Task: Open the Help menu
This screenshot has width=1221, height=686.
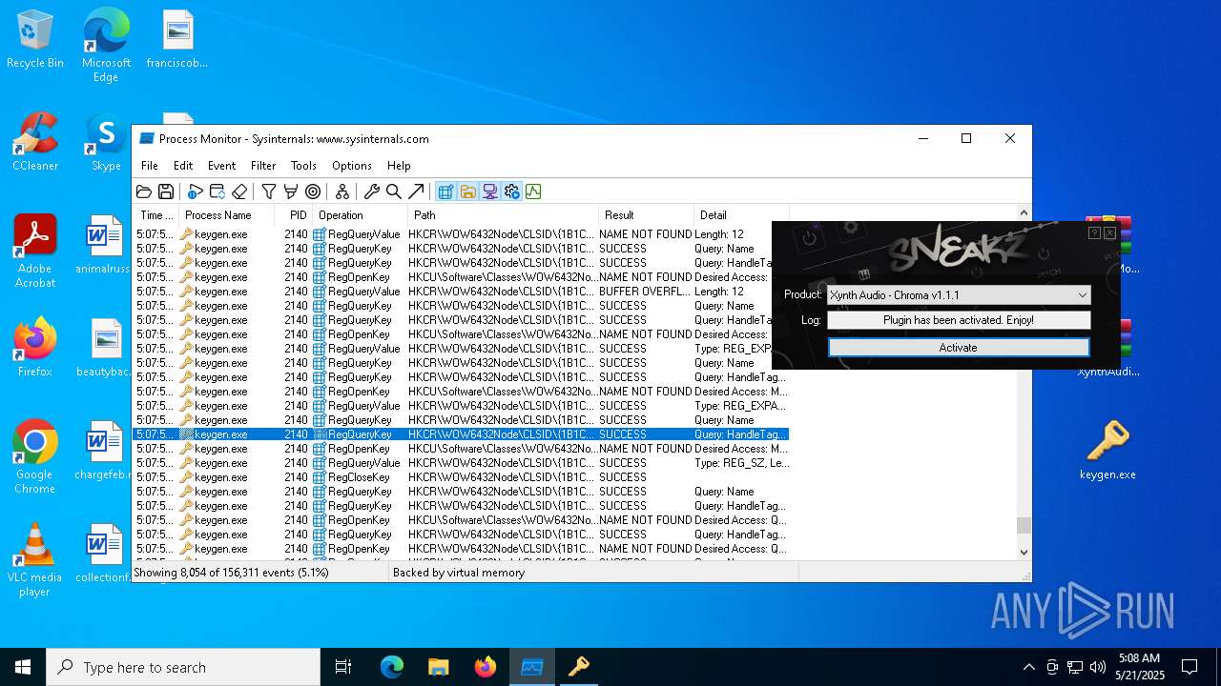Action: tap(399, 166)
